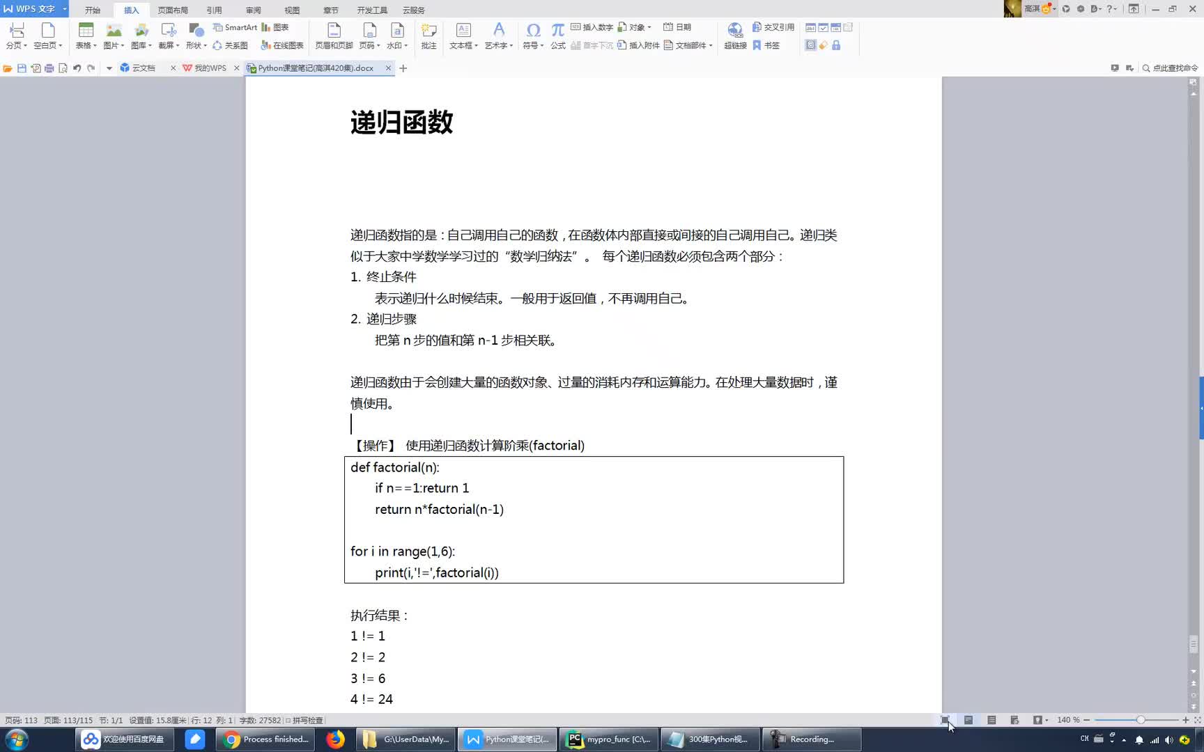The width and height of the screenshot is (1204, 752).
Task: Click the 140 % zoom level
Action: coord(1068,720)
